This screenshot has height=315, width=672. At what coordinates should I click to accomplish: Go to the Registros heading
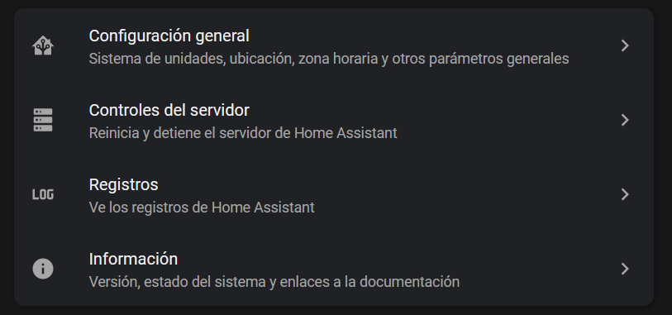coord(123,184)
